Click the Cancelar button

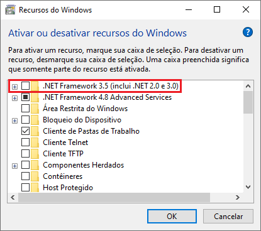point(228,217)
